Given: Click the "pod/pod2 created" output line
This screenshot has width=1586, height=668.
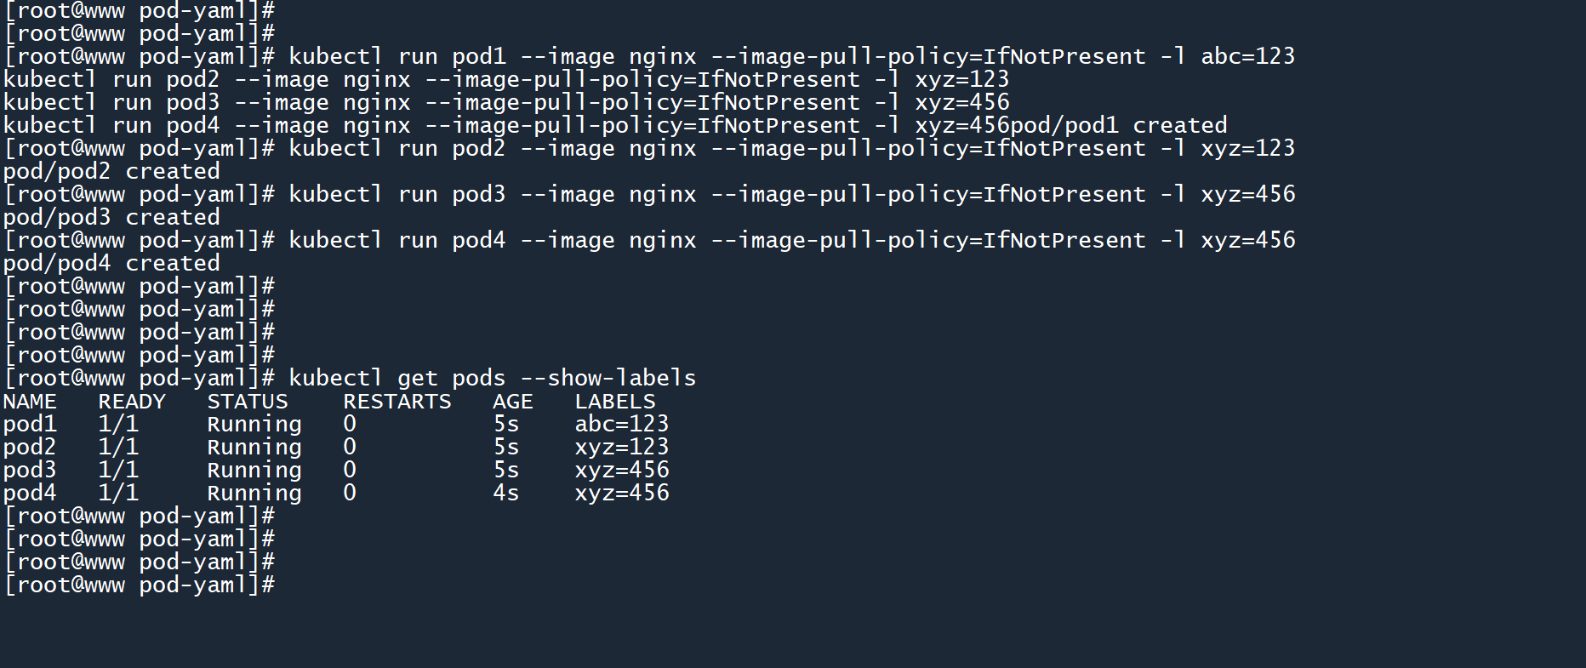Looking at the screenshot, I should tap(111, 172).
